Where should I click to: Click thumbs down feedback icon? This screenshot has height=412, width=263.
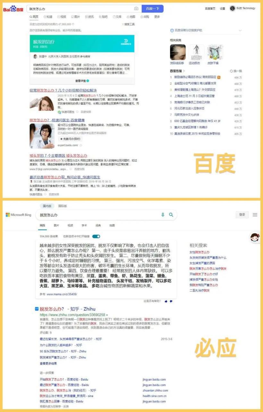click(x=171, y=301)
